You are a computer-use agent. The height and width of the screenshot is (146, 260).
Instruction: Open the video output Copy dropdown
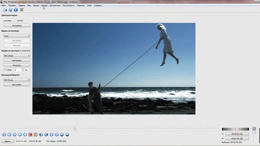click(x=17, y=36)
